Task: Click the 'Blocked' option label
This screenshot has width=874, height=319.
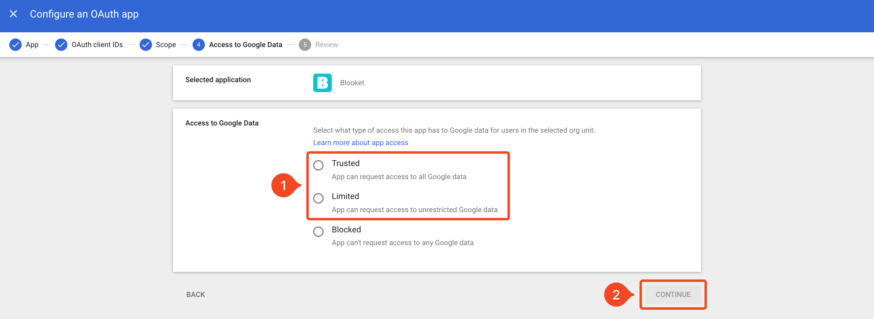Action: 346,230
